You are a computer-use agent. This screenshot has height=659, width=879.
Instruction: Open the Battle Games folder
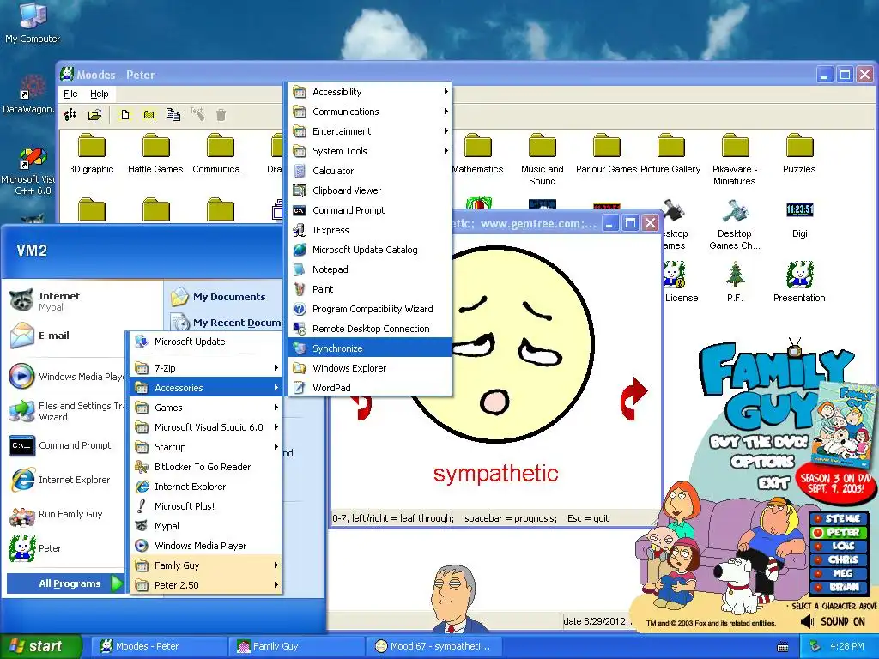[155, 154]
